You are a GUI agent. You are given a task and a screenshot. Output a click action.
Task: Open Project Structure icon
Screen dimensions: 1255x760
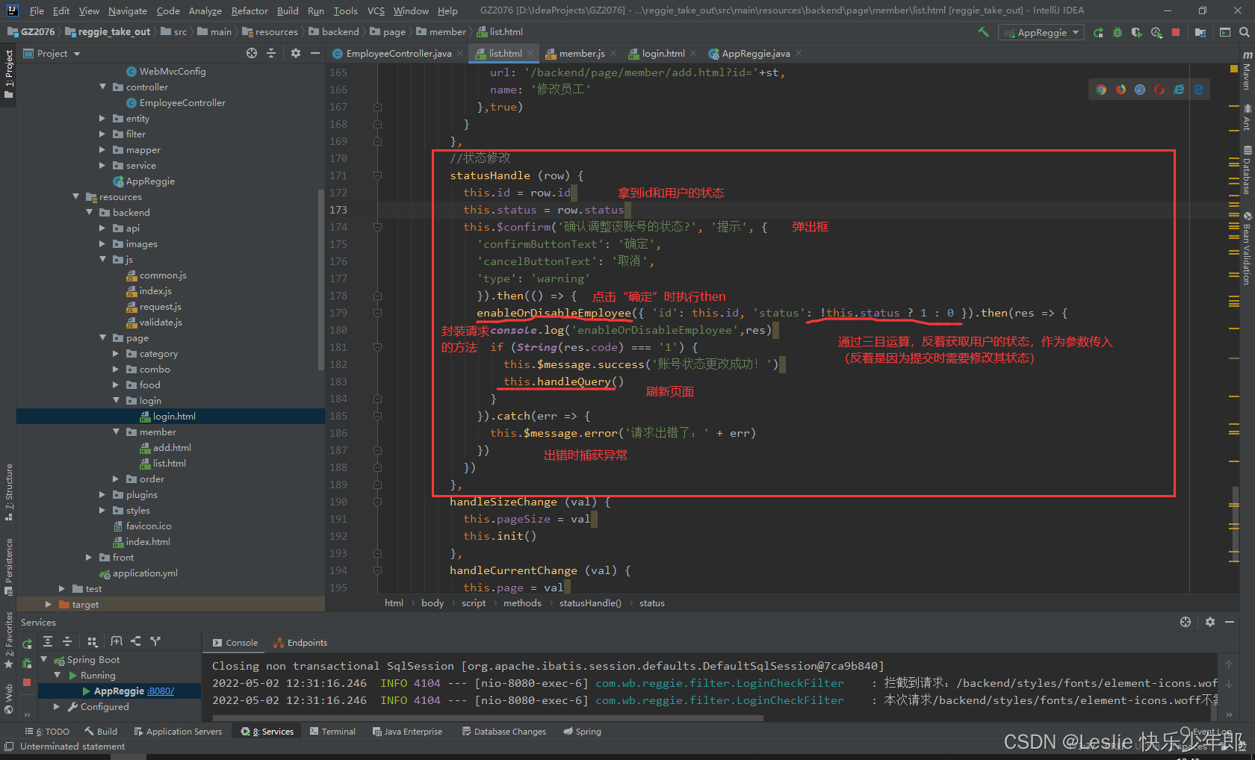pyautogui.click(x=1200, y=32)
